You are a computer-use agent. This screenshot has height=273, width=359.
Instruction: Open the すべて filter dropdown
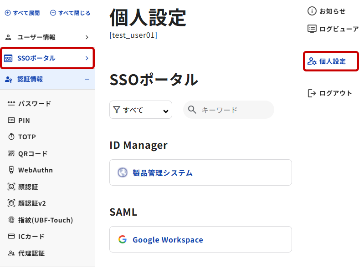click(x=141, y=110)
